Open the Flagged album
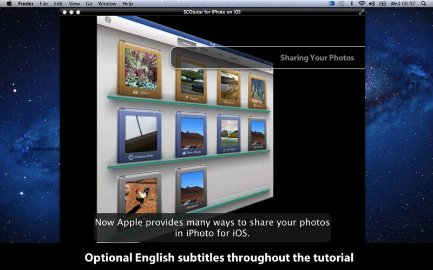The height and width of the screenshot is (270, 433). [x=192, y=79]
